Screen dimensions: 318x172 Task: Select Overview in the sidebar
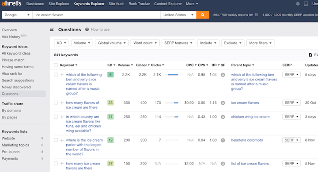[x=9, y=30]
